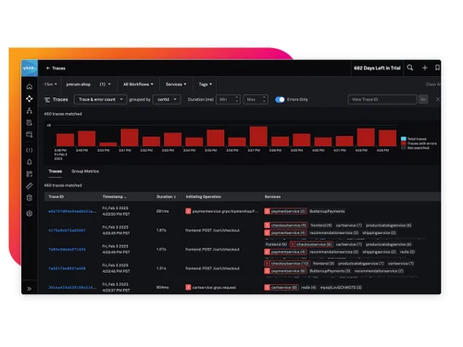Open the curly braces sidebar icon
463x347 pixels.
point(30,150)
